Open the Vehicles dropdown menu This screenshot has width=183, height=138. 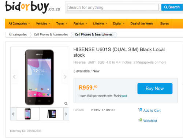[43, 23]
